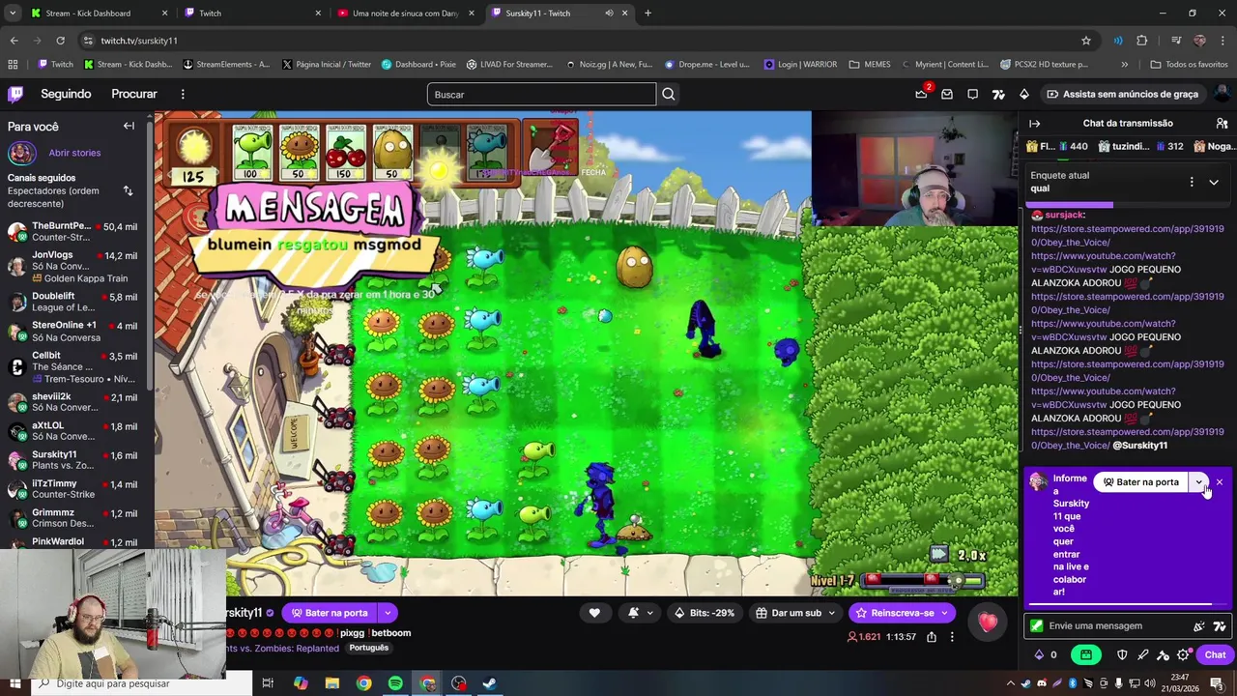Open poll options three-dot menu
This screenshot has width=1237, height=696.
point(1191,182)
